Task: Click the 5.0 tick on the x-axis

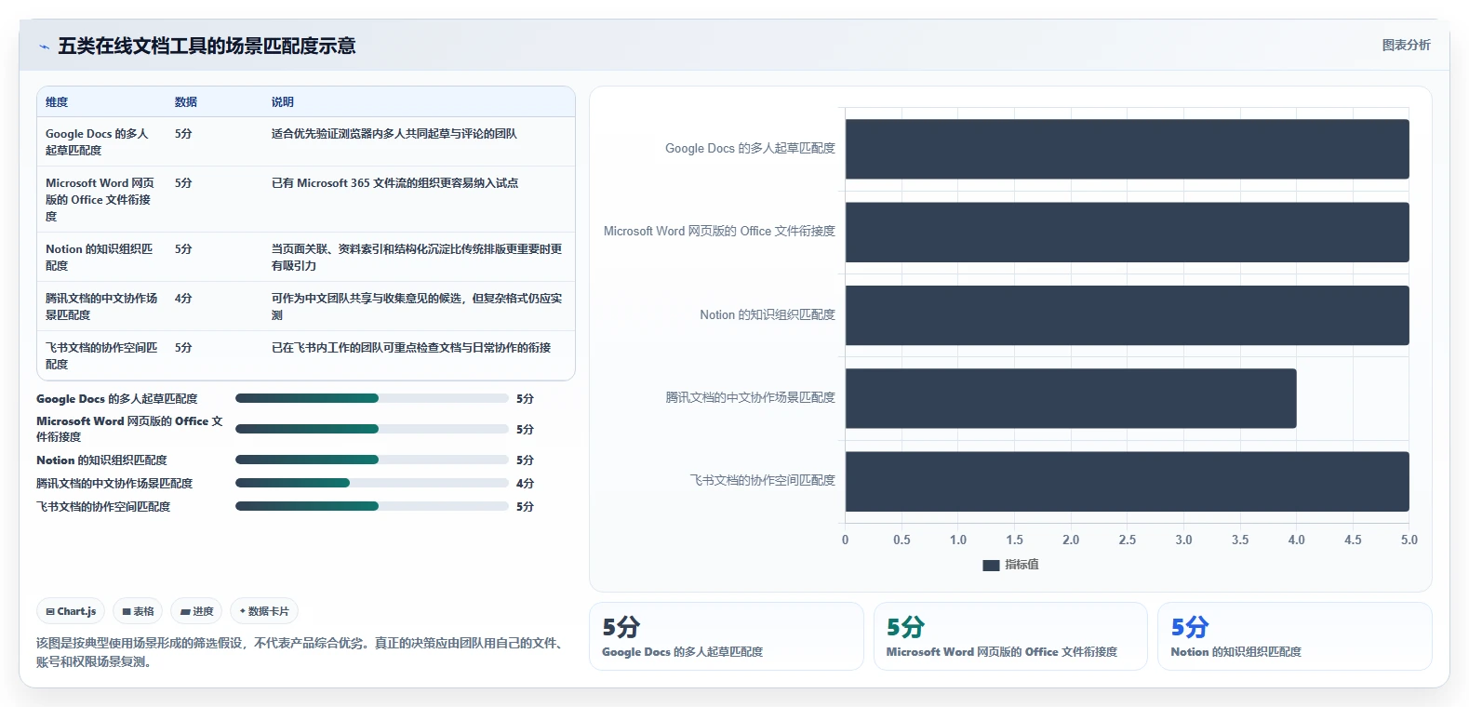Action: pos(1409,540)
